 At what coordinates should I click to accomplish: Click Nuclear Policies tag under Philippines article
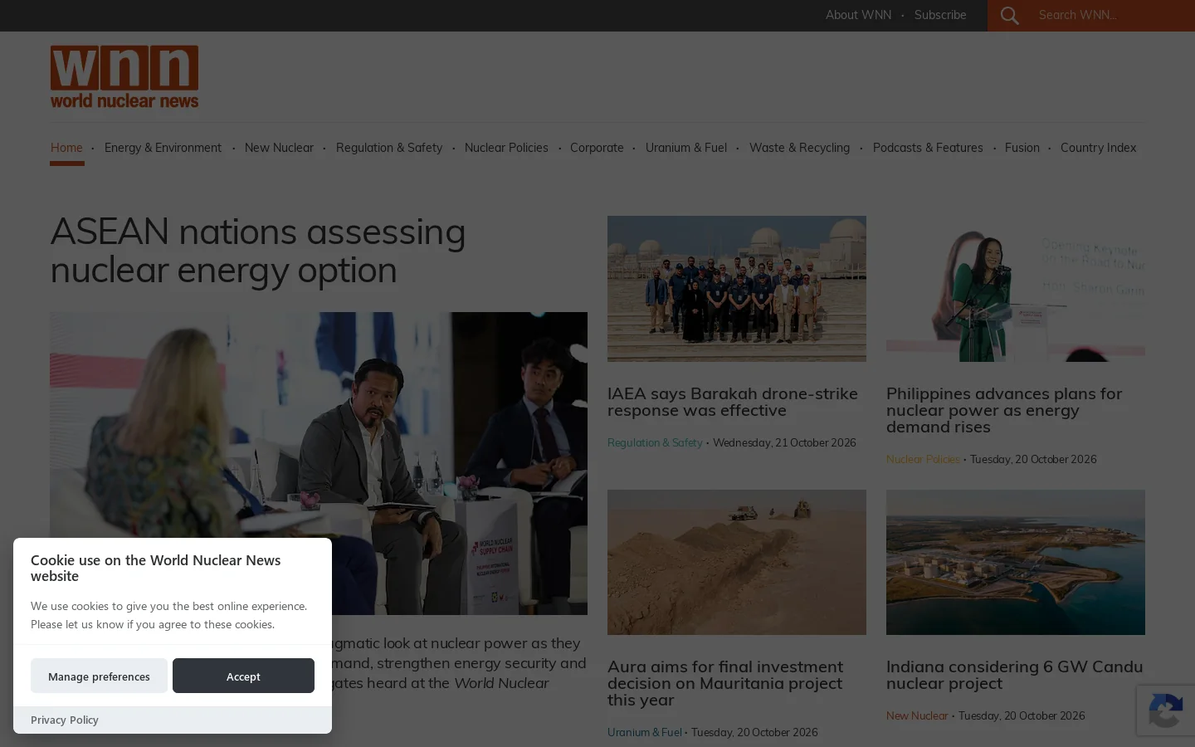923,460
